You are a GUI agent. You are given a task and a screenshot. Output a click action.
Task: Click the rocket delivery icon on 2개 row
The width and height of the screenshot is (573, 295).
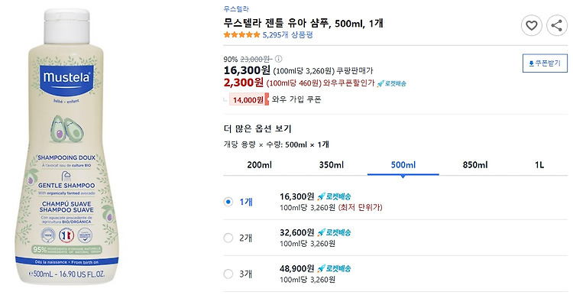[334, 232]
